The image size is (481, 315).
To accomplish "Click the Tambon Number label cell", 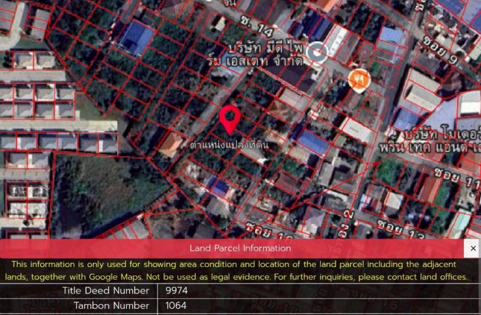I will [111, 305].
